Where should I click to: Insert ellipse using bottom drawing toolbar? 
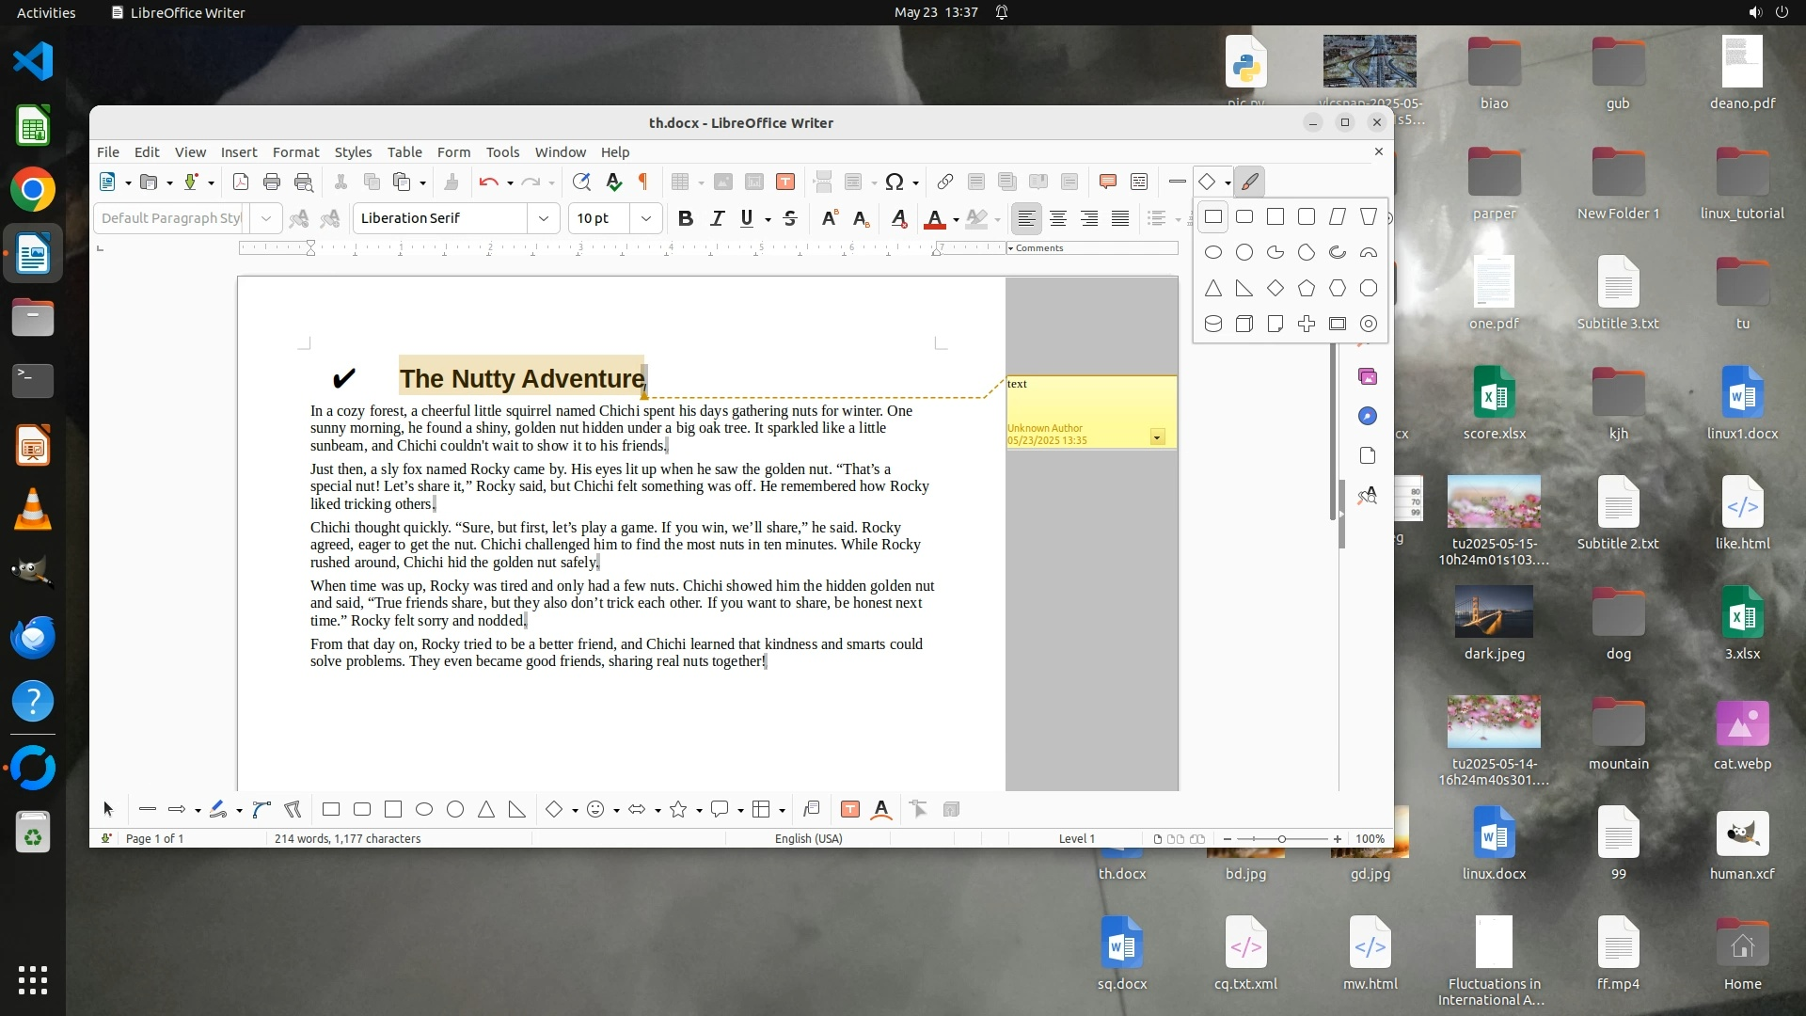click(424, 810)
